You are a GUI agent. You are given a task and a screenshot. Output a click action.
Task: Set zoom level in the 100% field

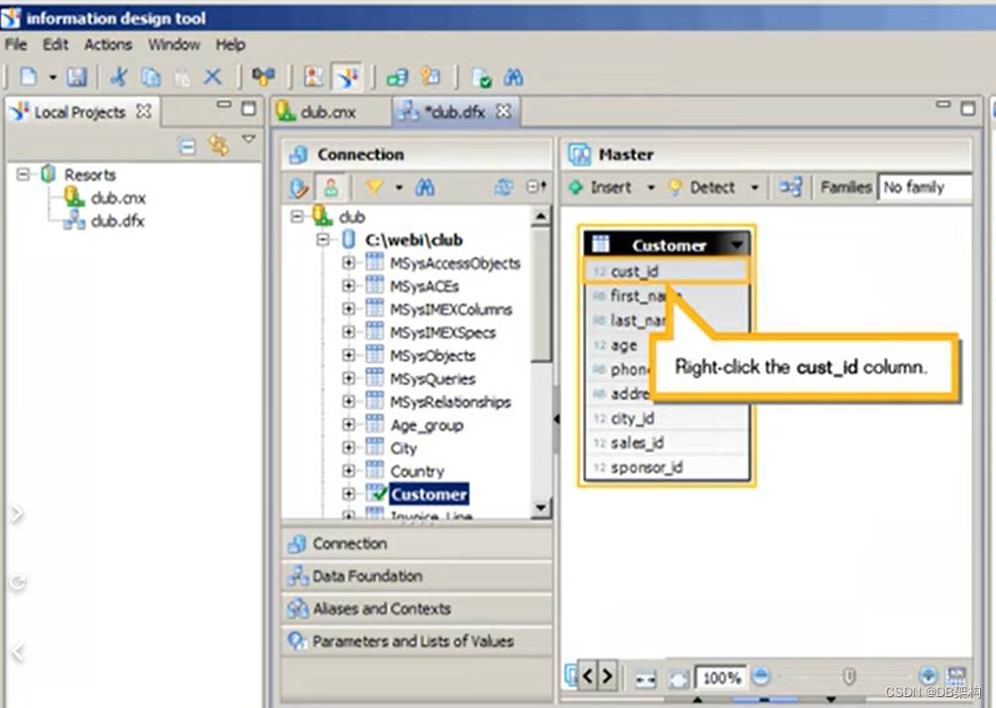click(x=721, y=677)
